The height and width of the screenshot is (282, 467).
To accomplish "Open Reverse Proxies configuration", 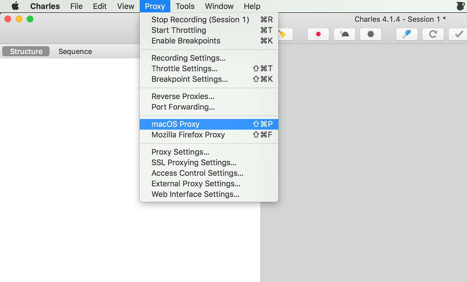I will [x=183, y=96].
